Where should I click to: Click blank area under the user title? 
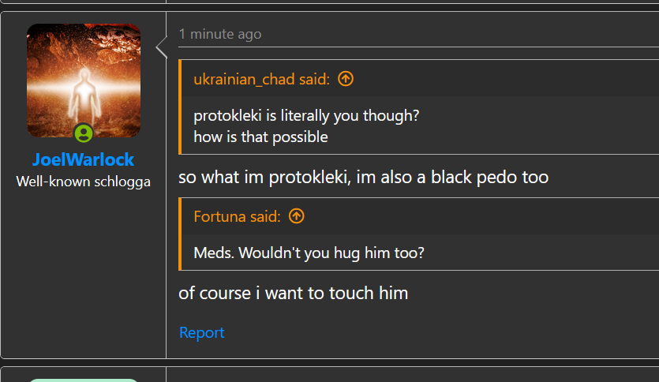coord(83,273)
